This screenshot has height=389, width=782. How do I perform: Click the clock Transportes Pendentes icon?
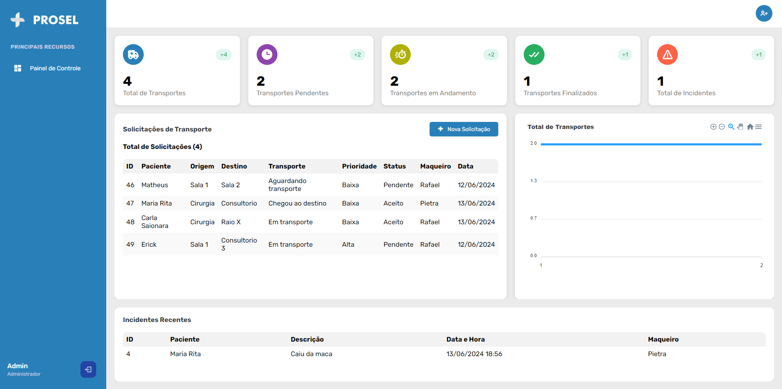tap(267, 55)
